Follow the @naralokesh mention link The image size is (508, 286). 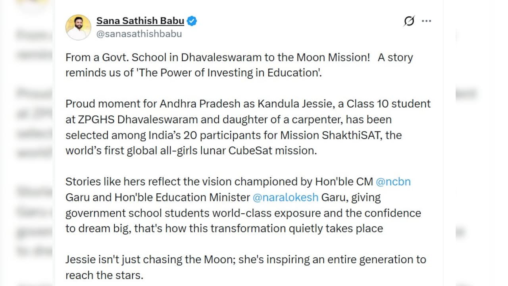tap(285, 197)
